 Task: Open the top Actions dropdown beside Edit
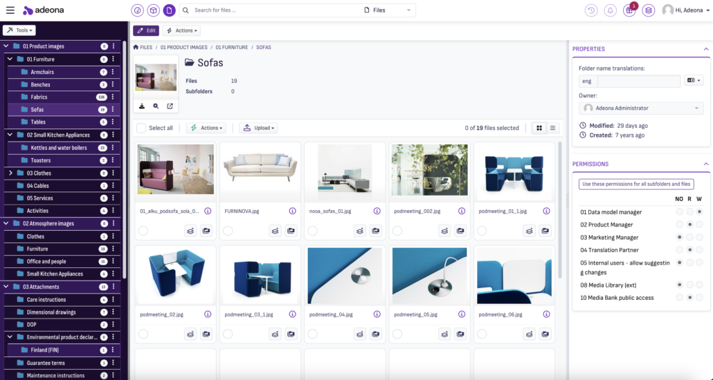(x=181, y=30)
